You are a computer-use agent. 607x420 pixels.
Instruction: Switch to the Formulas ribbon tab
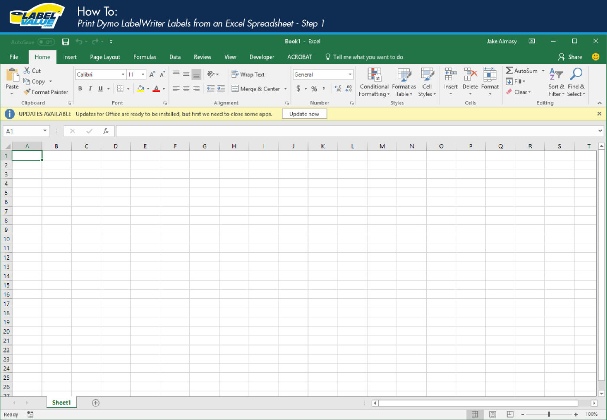[x=145, y=57]
